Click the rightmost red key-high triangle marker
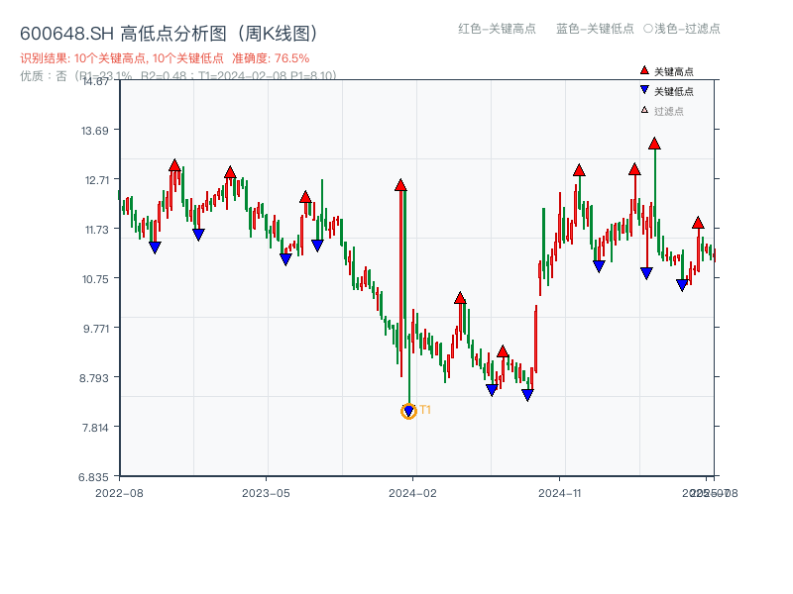The width and height of the screenshot is (793, 594). click(x=699, y=221)
